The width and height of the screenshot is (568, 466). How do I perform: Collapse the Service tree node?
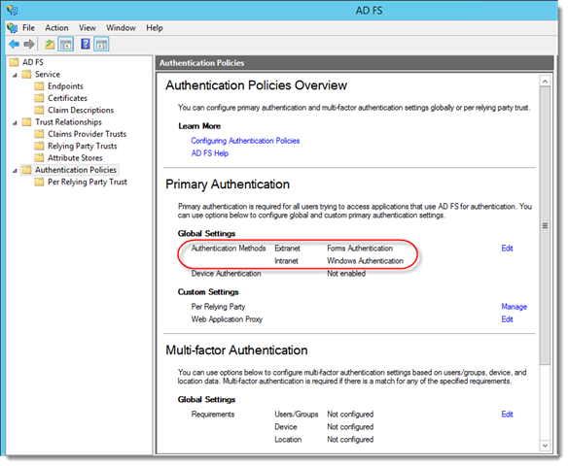[x=15, y=75]
